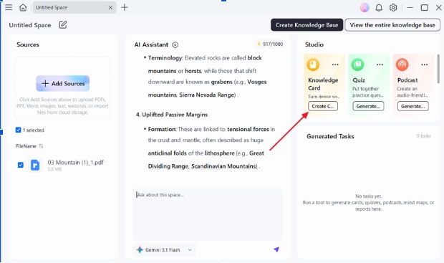Select file name 03 Mountain (1)_1.pdf
444x263 pixels.
coord(76,163)
